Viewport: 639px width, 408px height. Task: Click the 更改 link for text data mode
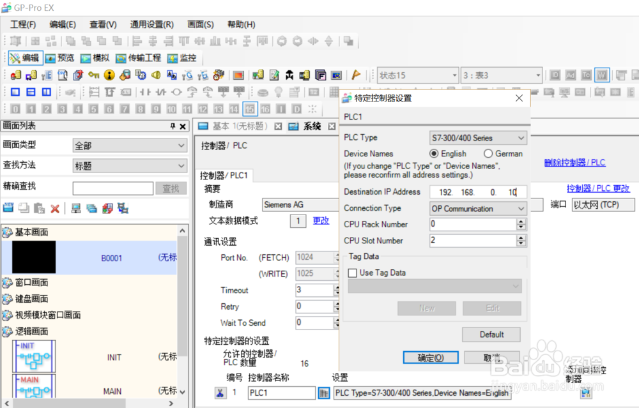click(321, 220)
